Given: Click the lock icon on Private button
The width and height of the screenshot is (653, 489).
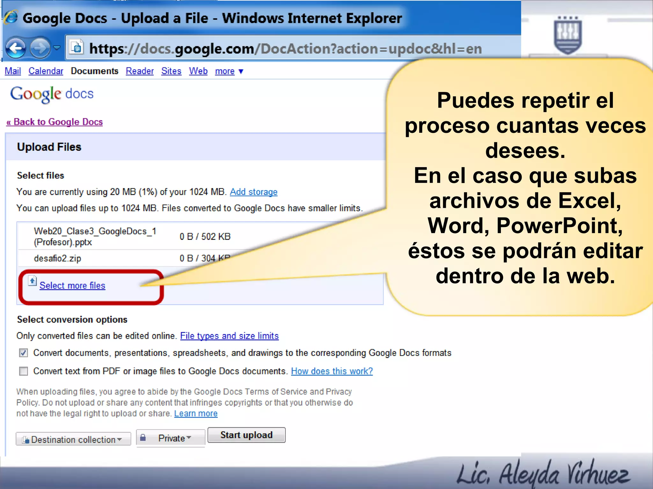Looking at the screenshot, I should click(143, 438).
